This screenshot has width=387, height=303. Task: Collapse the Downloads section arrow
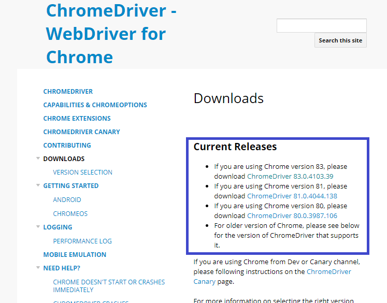38,158
